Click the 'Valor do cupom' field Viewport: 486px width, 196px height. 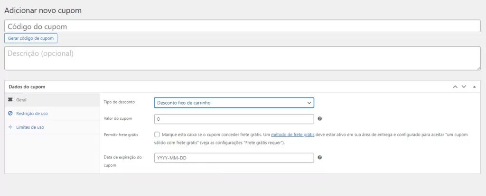[234, 119]
